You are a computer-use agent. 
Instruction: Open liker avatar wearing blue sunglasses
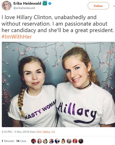(x=57, y=141)
